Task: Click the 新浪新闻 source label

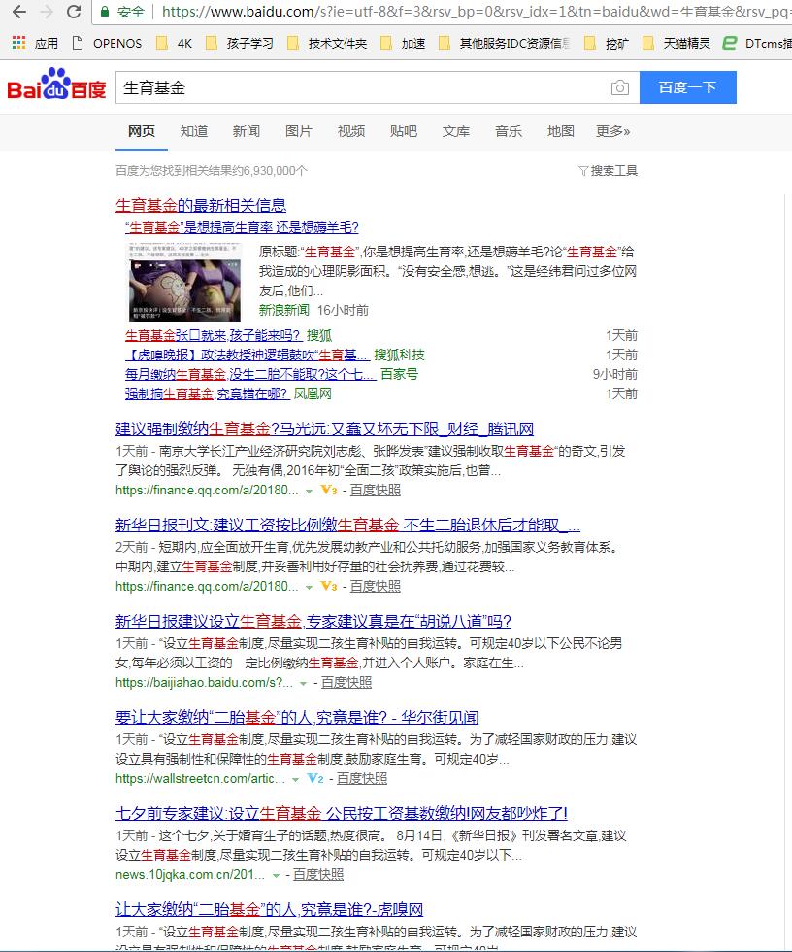Action: coord(283,310)
